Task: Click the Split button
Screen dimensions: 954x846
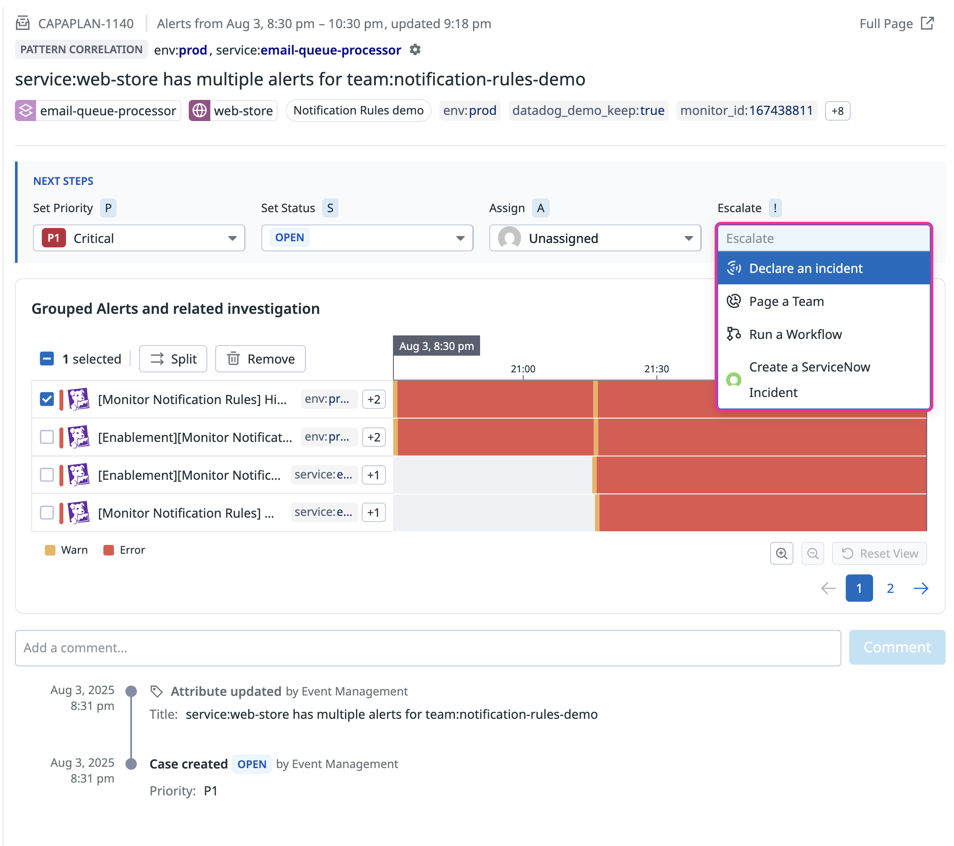Action: tap(173, 359)
